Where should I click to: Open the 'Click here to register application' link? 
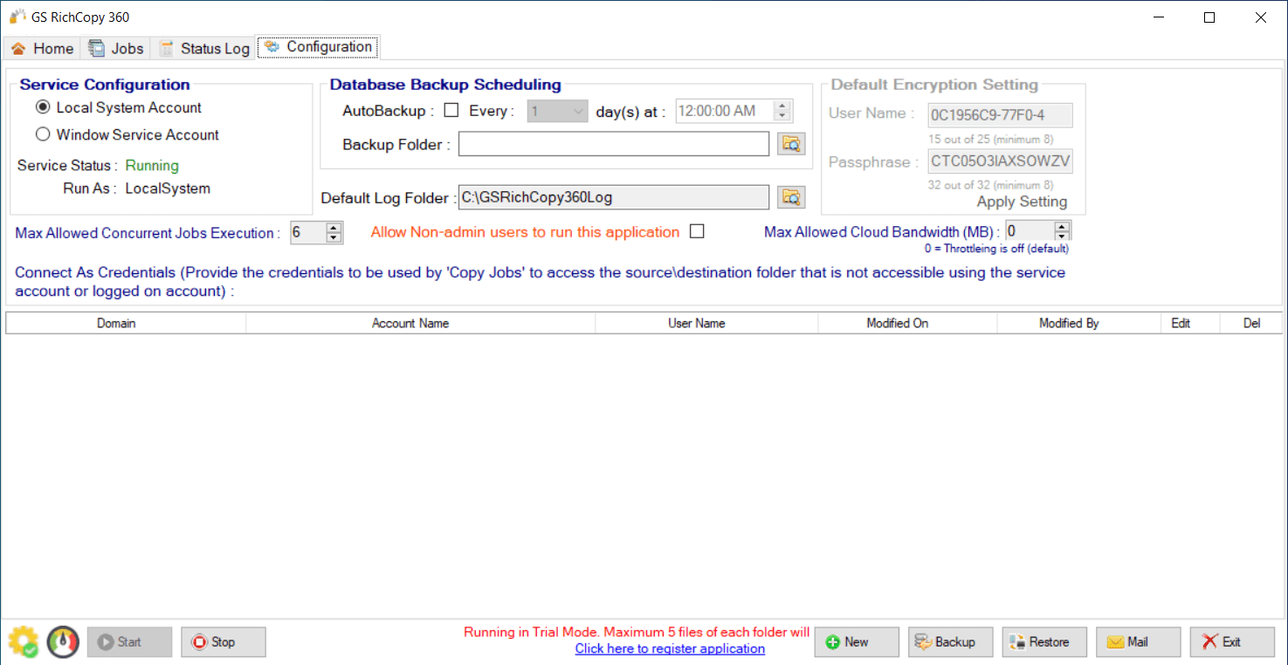pos(670,648)
